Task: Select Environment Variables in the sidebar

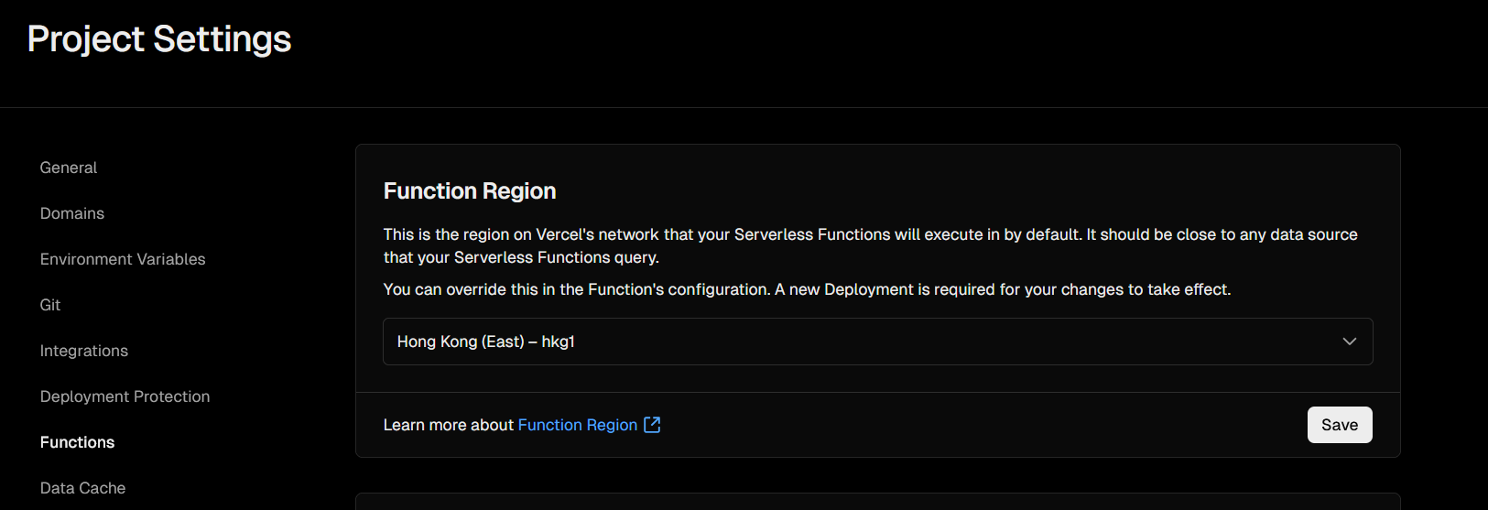Action: point(123,259)
